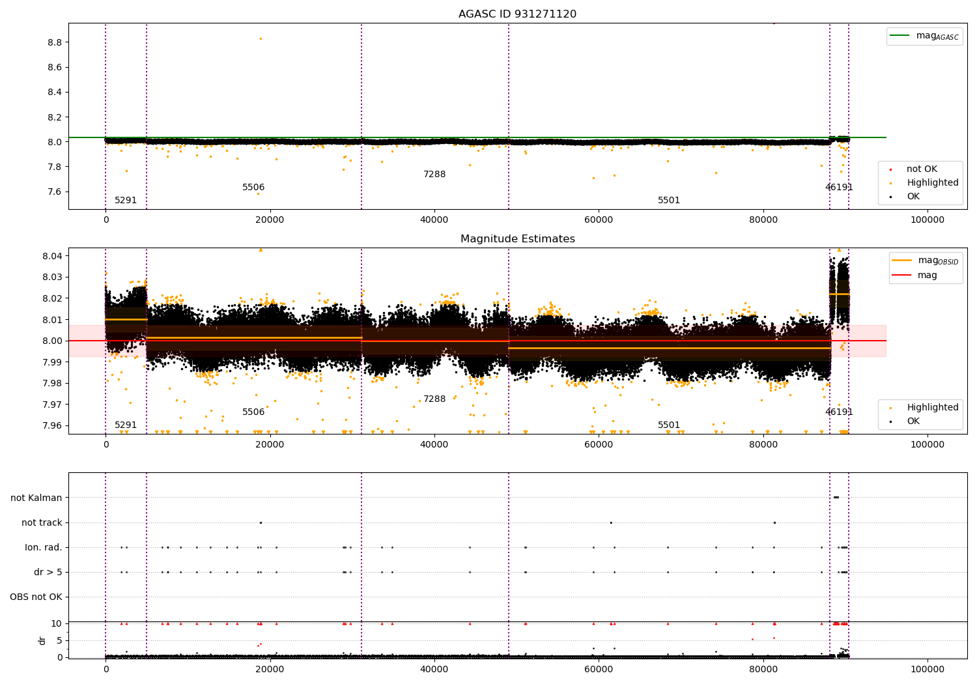Click the 'not track' flag row label
Viewport: 977px width, 684px height.
pyautogui.click(x=42, y=523)
